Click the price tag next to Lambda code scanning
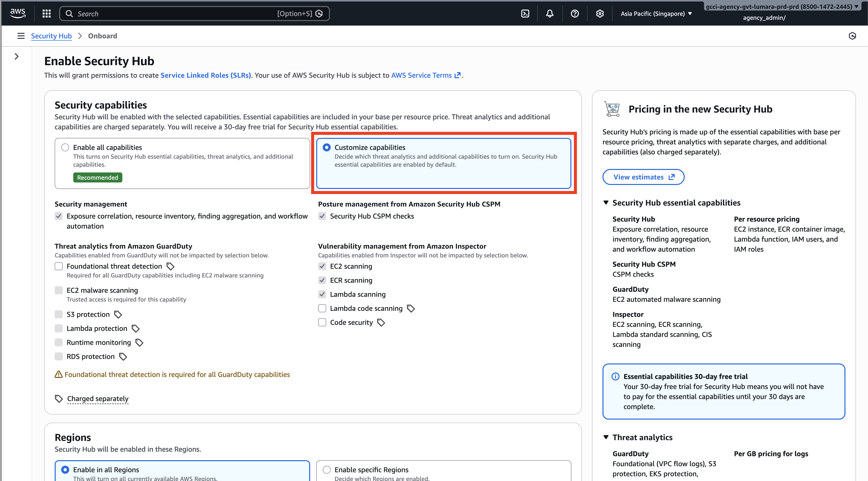The width and height of the screenshot is (868, 481). pyautogui.click(x=411, y=309)
